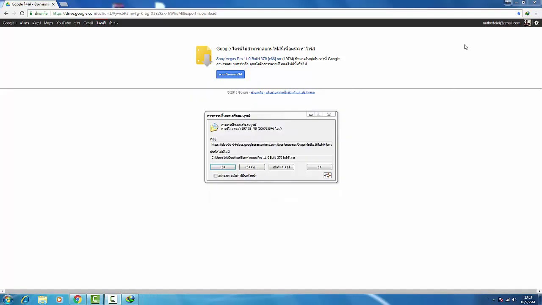Click the browser address bar URL
This screenshot has height=305, width=542.
(x=134, y=13)
